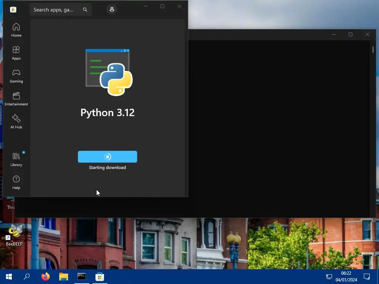Close the black terminal window

368,34
